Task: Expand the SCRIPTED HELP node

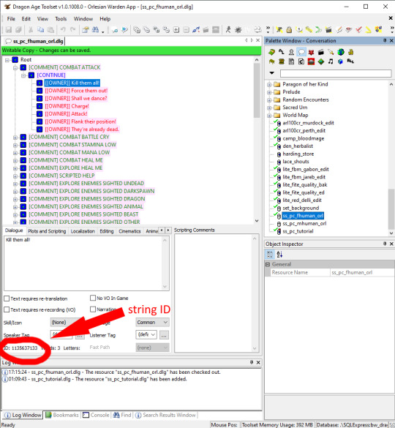Action: (15, 176)
